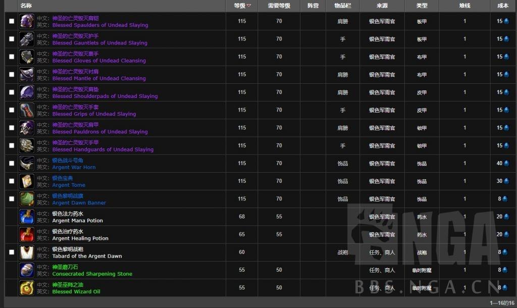This screenshot has width=517, height=308.
Task: Click the Argent Dawn Banner icon
Action: click(x=27, y=199)
